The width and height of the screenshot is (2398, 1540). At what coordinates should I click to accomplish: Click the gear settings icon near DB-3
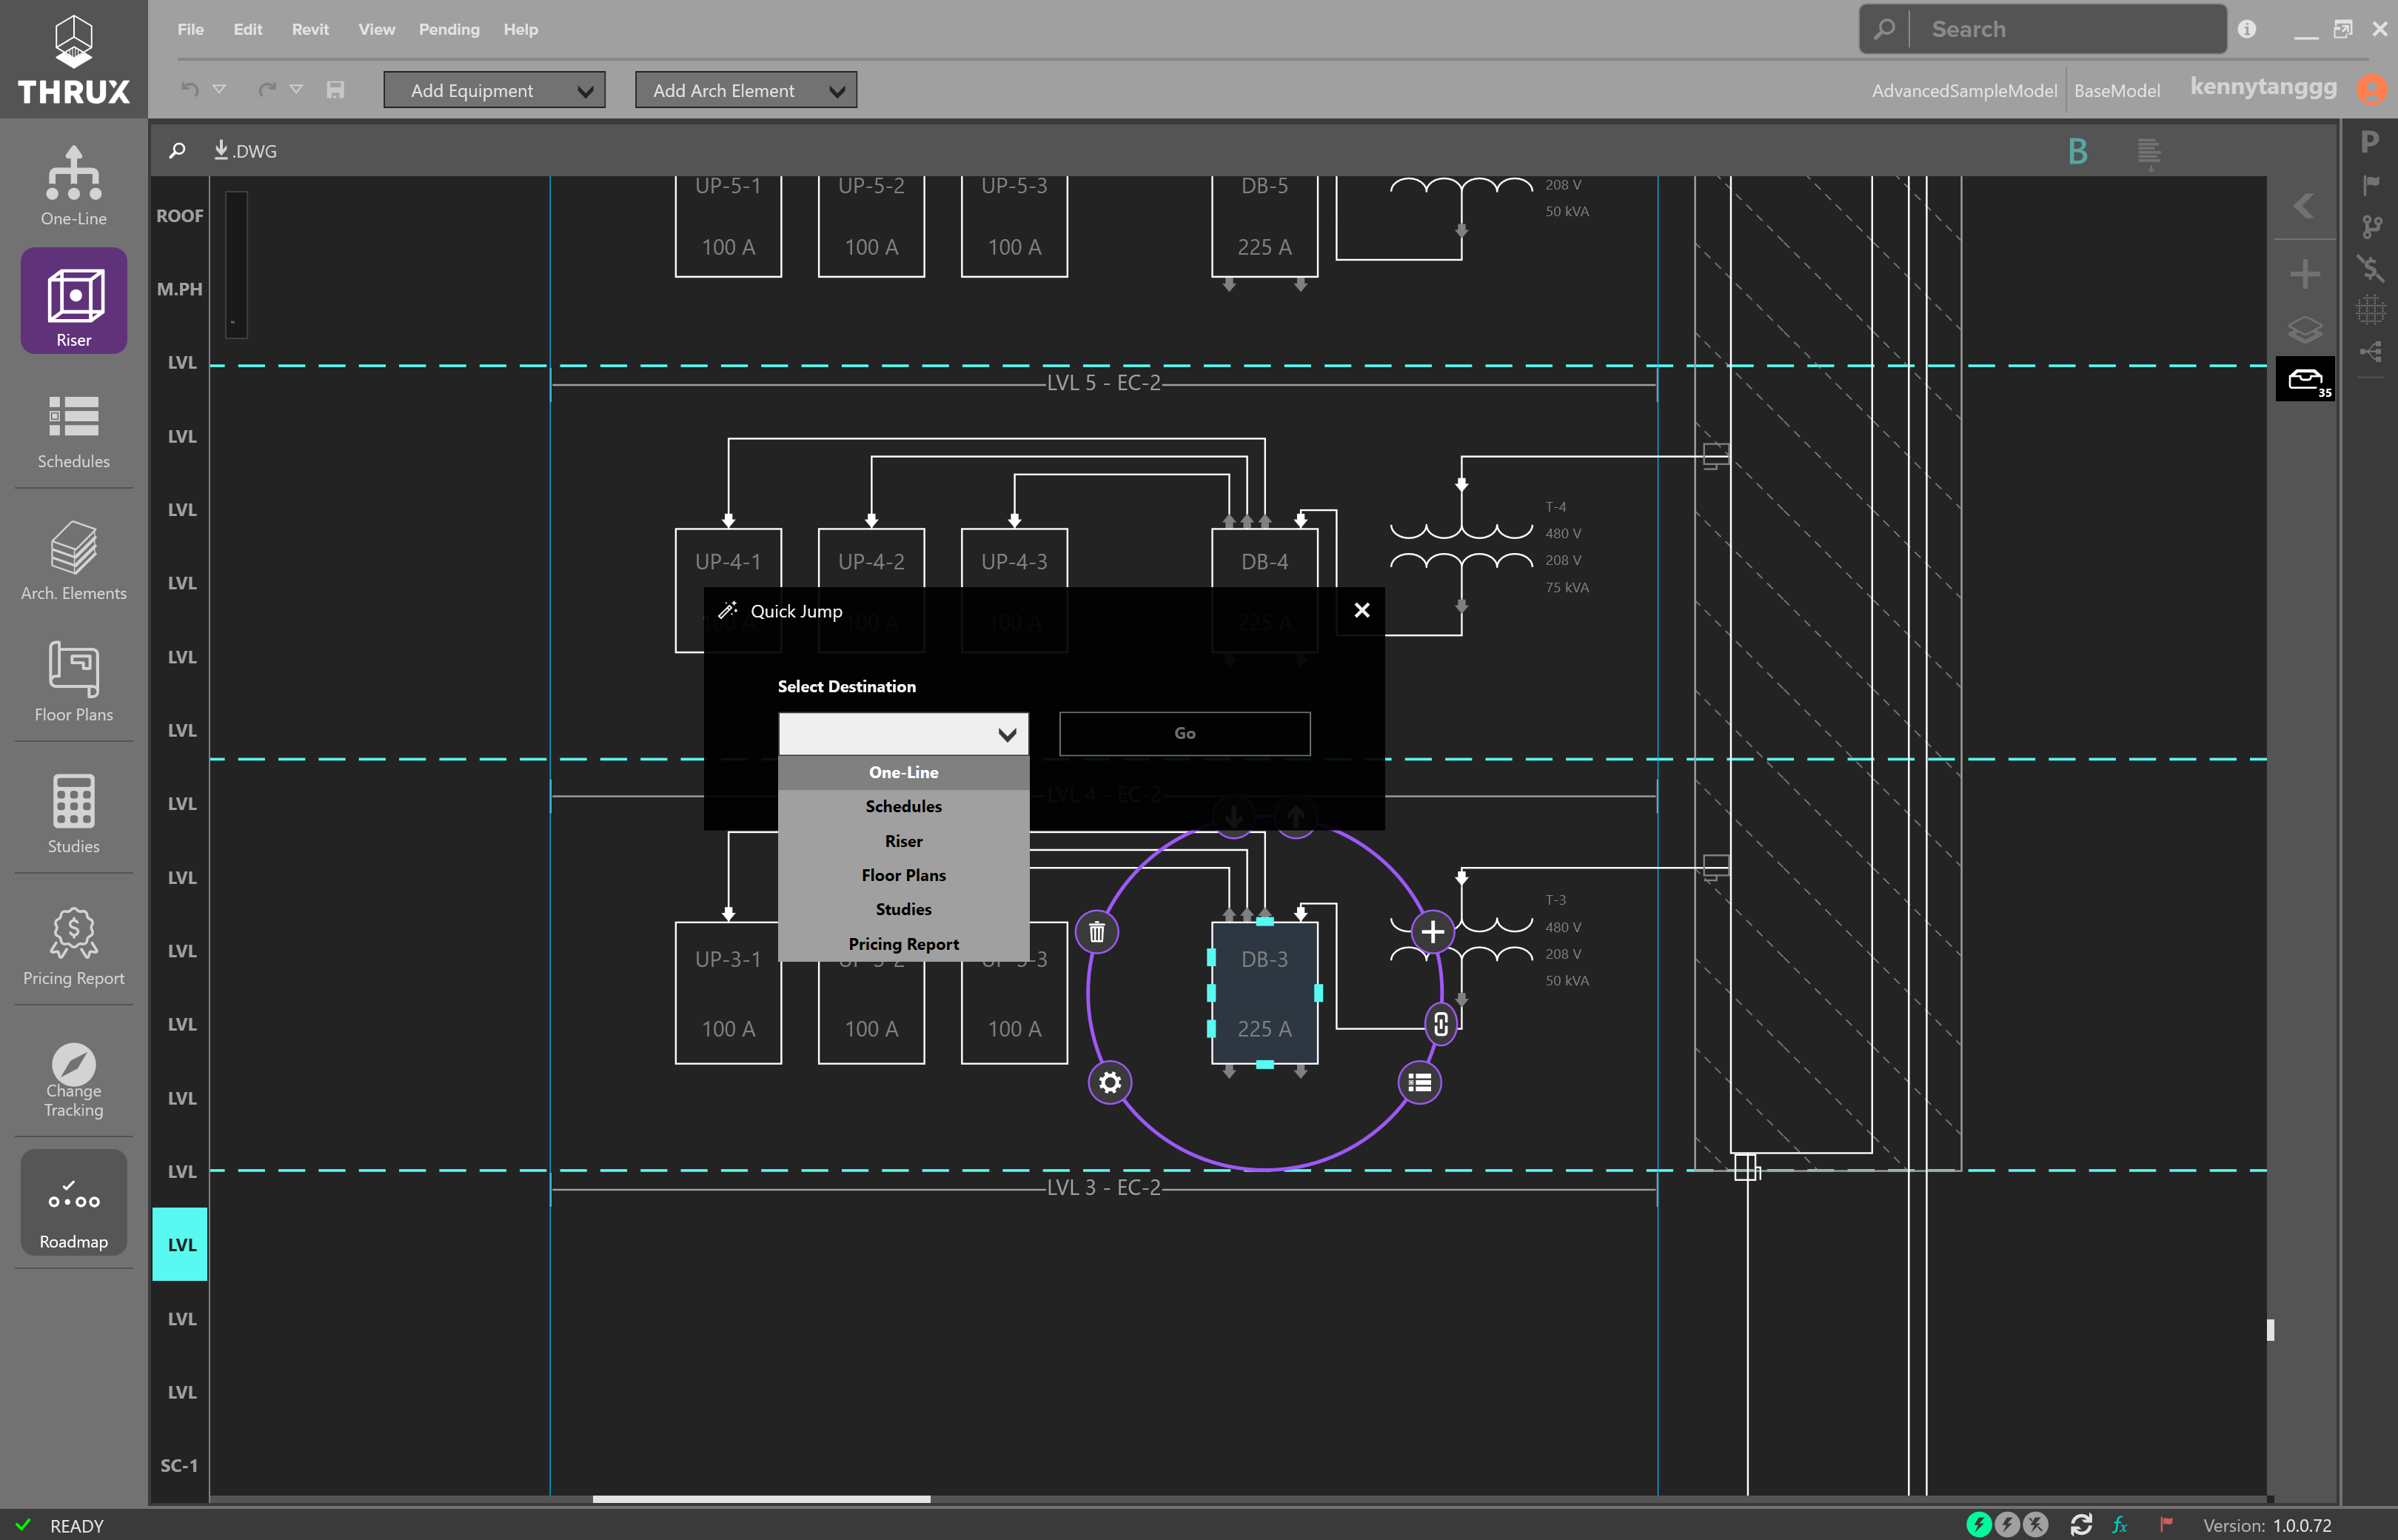[x=1110, y=1082]
